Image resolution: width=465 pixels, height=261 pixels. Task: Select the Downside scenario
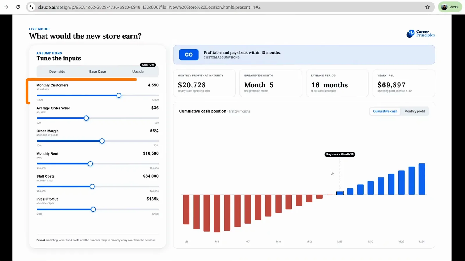[57, 71]
